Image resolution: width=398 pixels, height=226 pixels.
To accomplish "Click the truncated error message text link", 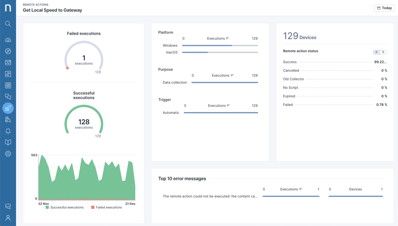I will 210,196.
